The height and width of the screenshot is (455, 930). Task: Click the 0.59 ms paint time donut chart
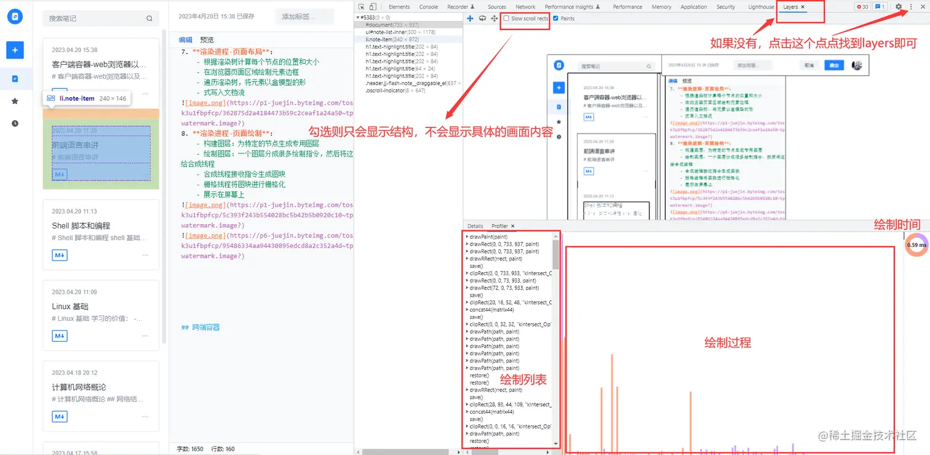[916, 245]
